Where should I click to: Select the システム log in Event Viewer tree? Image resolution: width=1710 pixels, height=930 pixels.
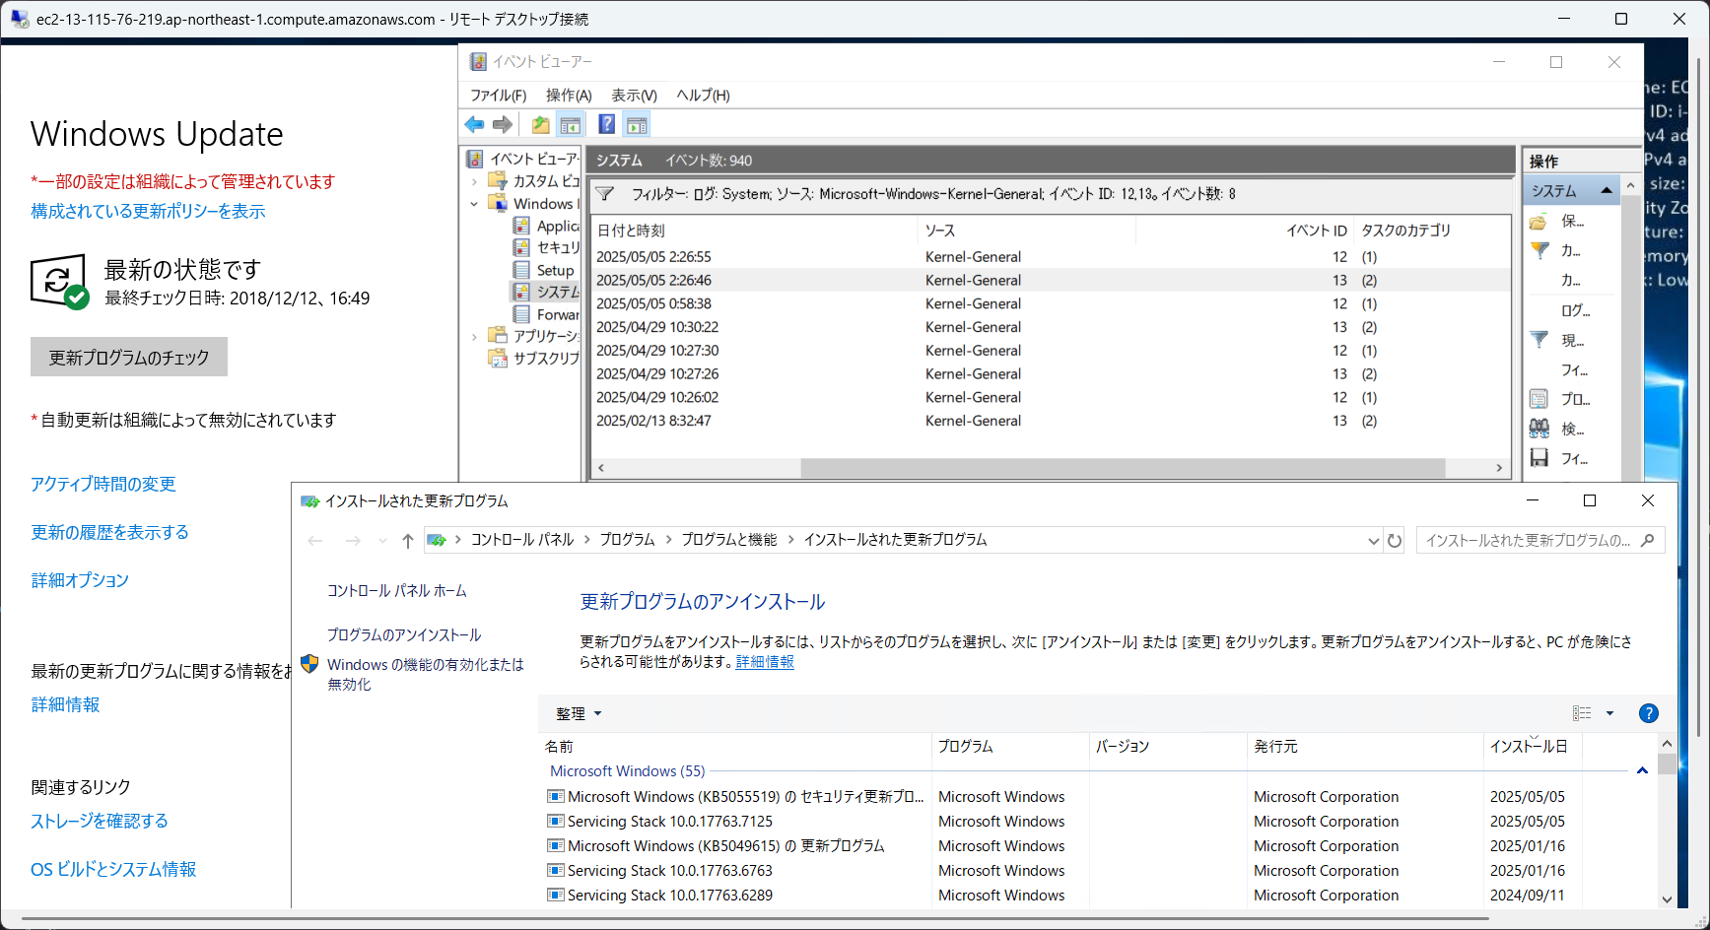[x=558, y=292]
